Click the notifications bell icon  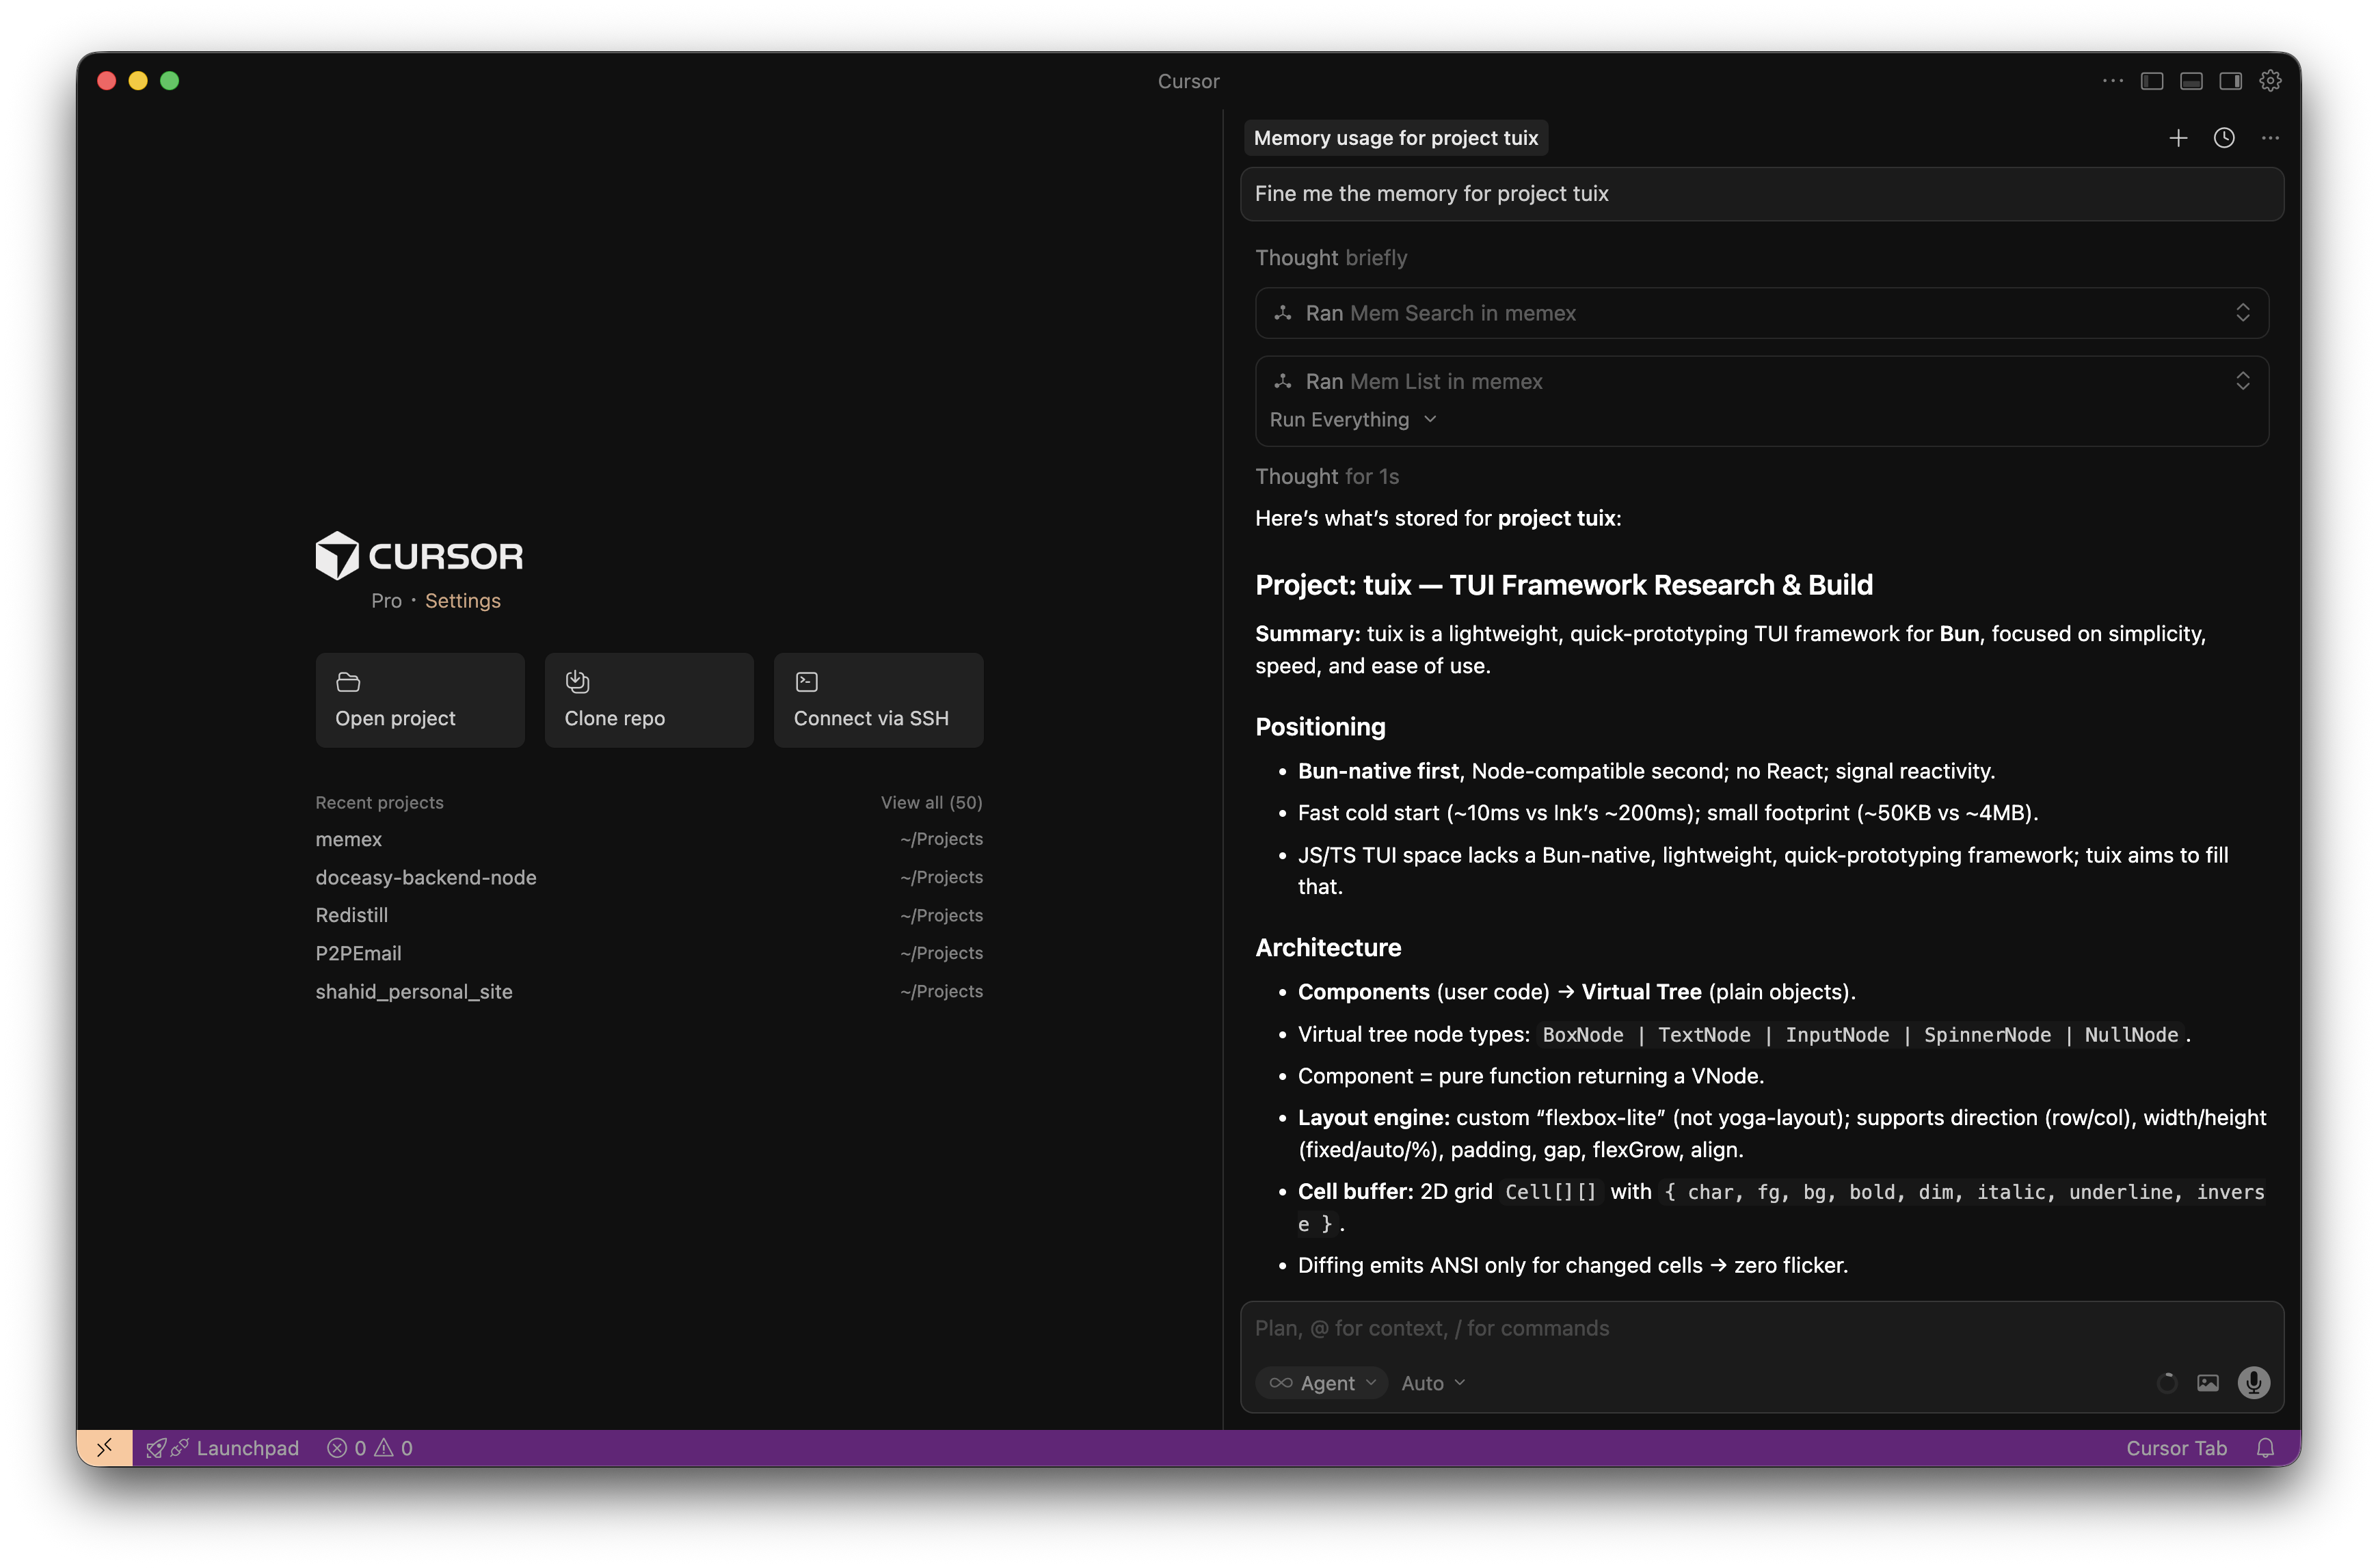click(x=2266, y=1448)
